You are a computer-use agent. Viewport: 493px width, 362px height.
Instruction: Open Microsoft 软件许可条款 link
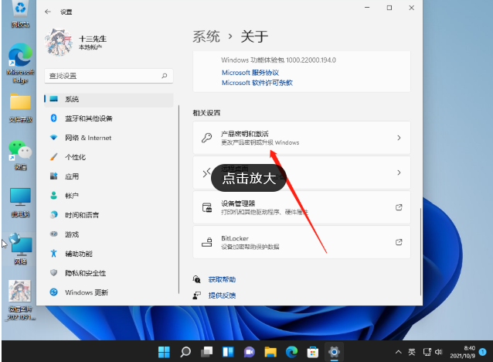[x=257, y=83]
